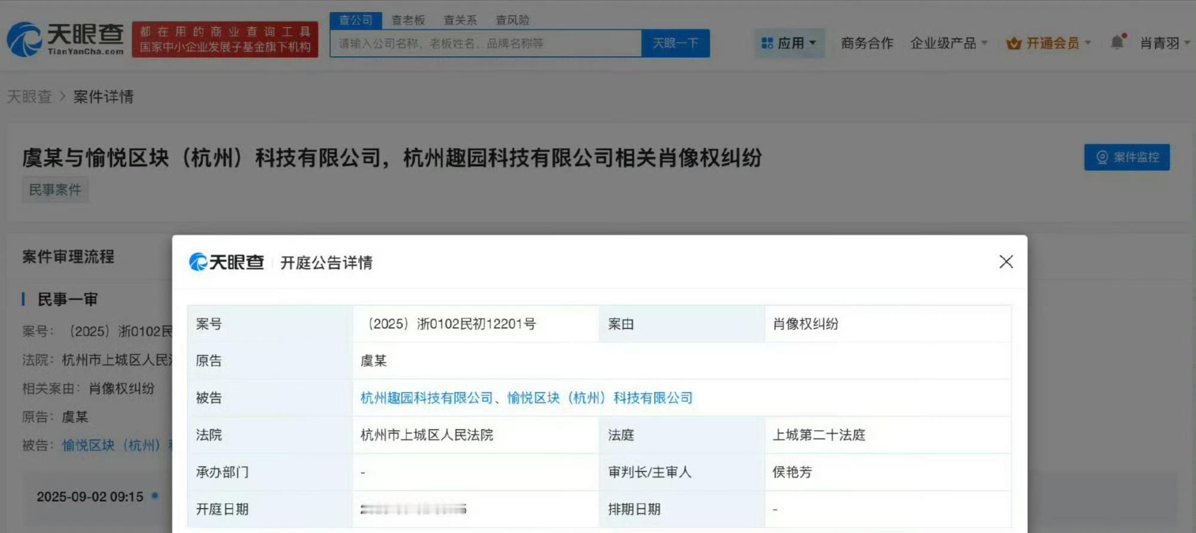Click the 案件审理流程 heading
Viewport: 1196px width, 533px height.
coord(68,257)
